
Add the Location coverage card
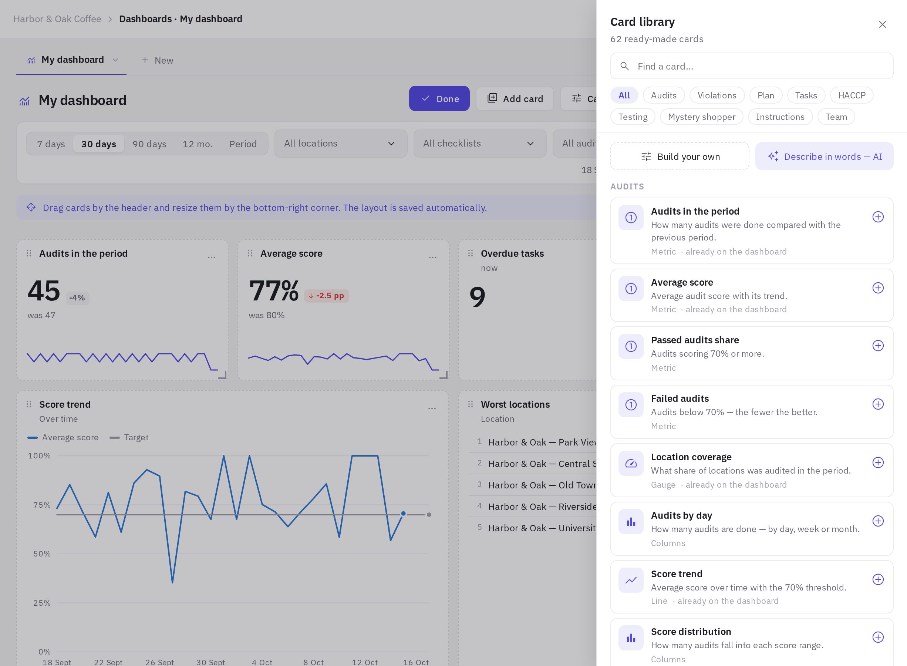coord(877,463)
